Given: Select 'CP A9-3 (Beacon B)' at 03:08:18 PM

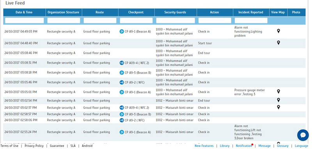Looking at the screenshot, I should pyautogui.click(x=138, y=73).
